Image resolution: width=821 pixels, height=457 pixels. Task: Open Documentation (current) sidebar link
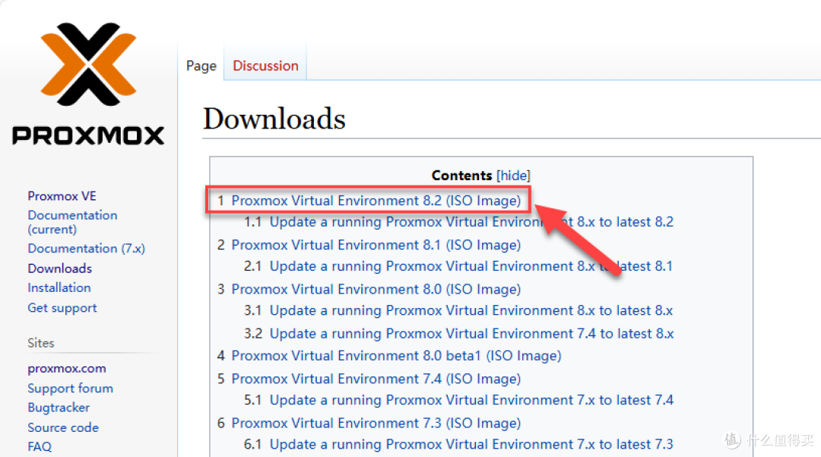pyautogui.click(x=72, y=223)
